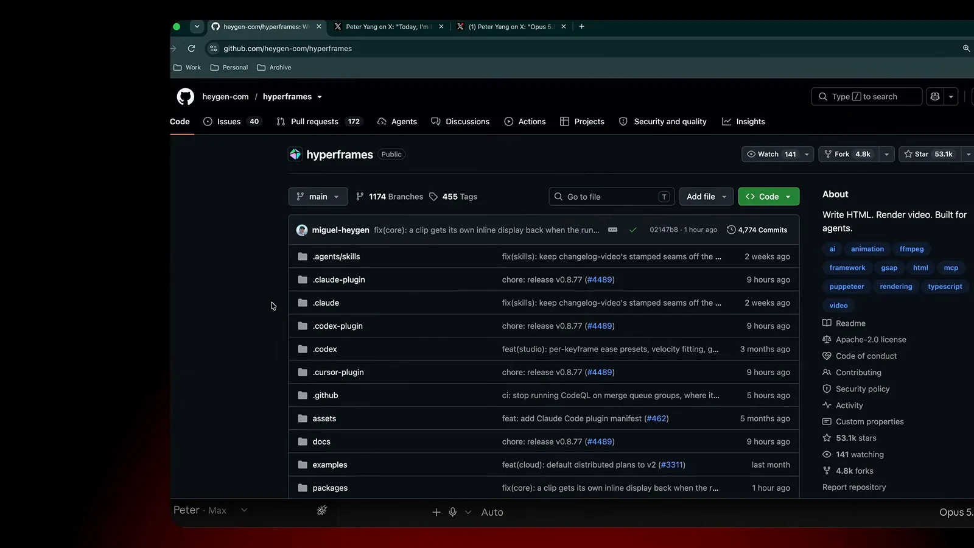Click the site info icon in the address bar
The height and width of the screenshot is (548, 974).
pyautogui.click(x=213, y=49)
